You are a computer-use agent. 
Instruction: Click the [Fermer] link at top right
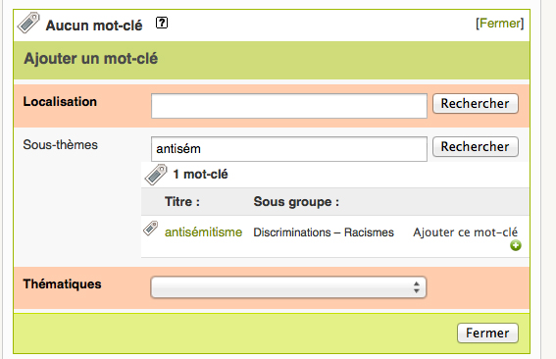click(x=500, y=24)
